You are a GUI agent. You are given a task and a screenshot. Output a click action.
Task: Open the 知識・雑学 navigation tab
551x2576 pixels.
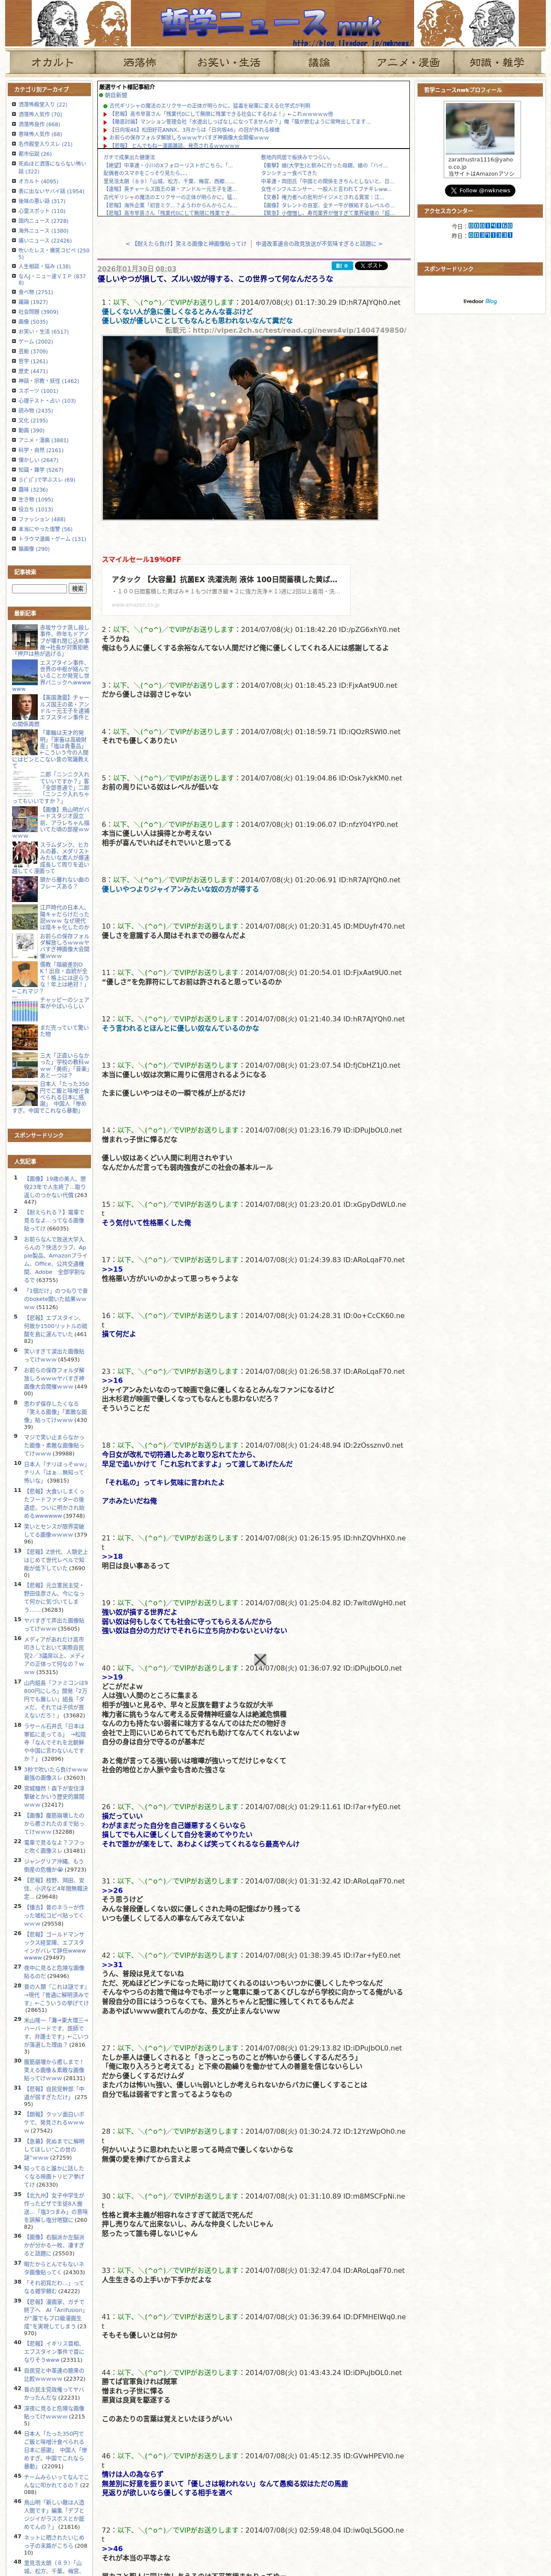coord(497,62)
